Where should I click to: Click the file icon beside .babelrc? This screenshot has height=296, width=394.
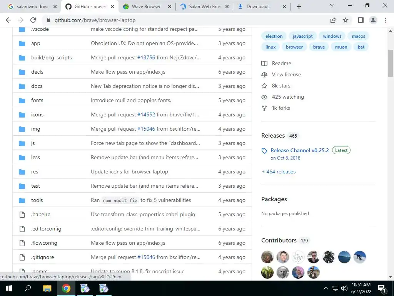(x=22, y=214)
